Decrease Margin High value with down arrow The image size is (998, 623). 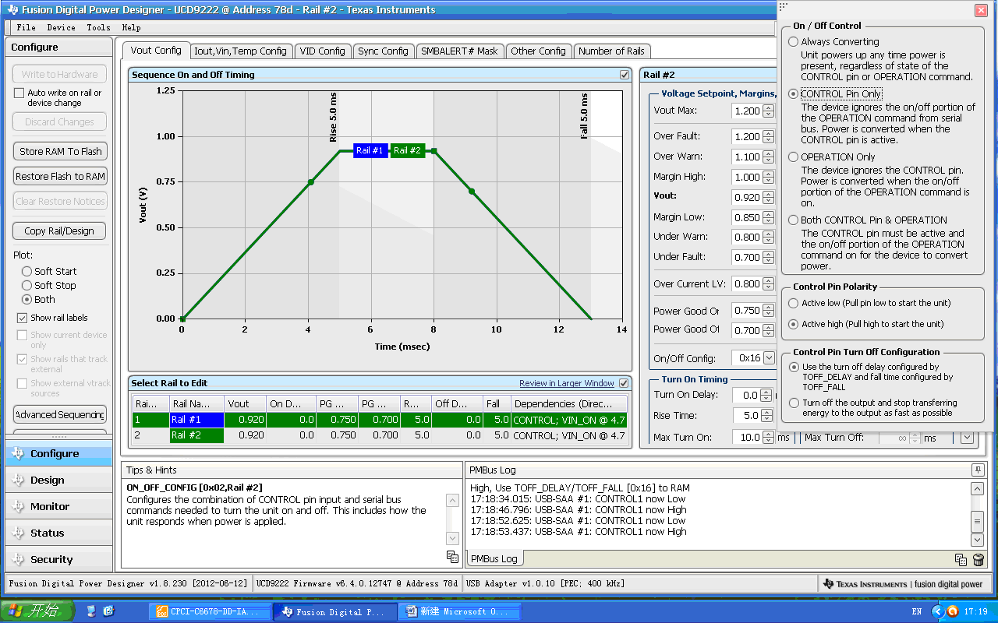point(769,181)
